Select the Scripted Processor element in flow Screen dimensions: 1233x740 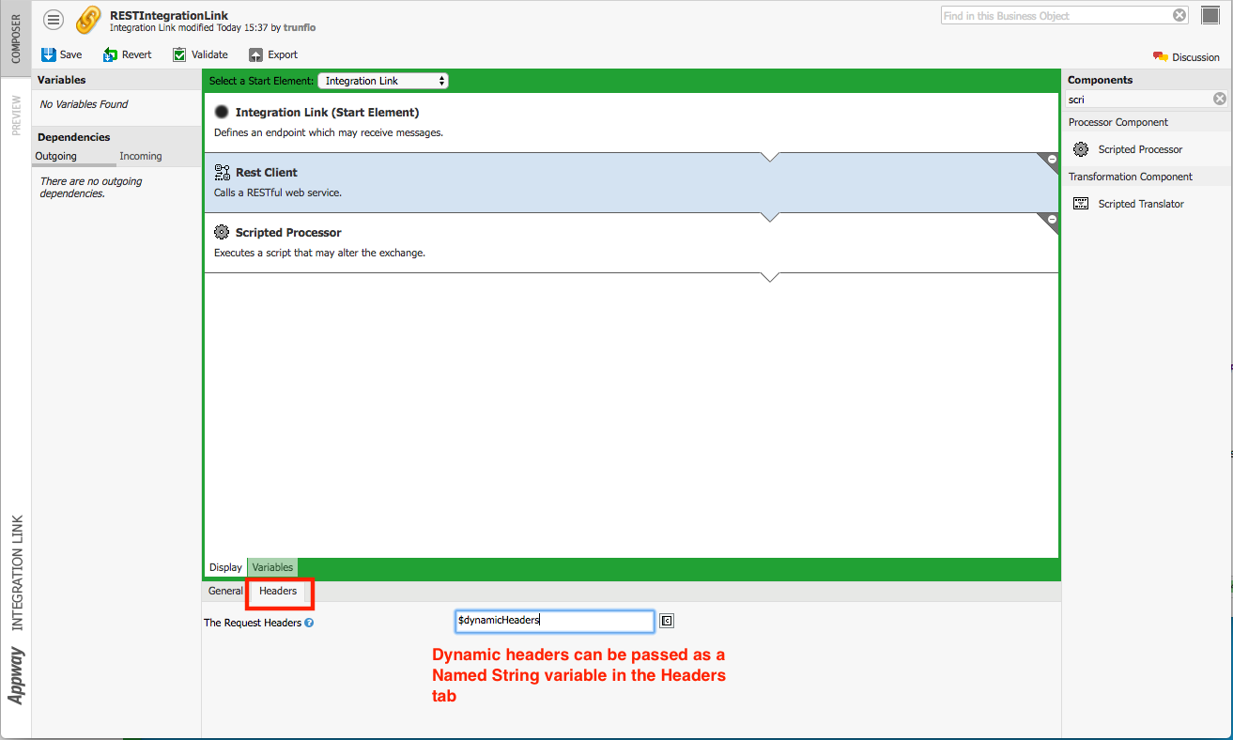point(631,242)
